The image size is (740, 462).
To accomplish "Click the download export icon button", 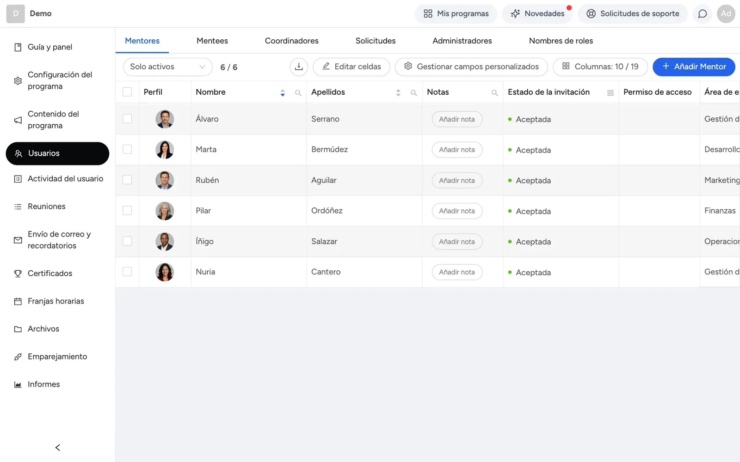I will point(299,67).
